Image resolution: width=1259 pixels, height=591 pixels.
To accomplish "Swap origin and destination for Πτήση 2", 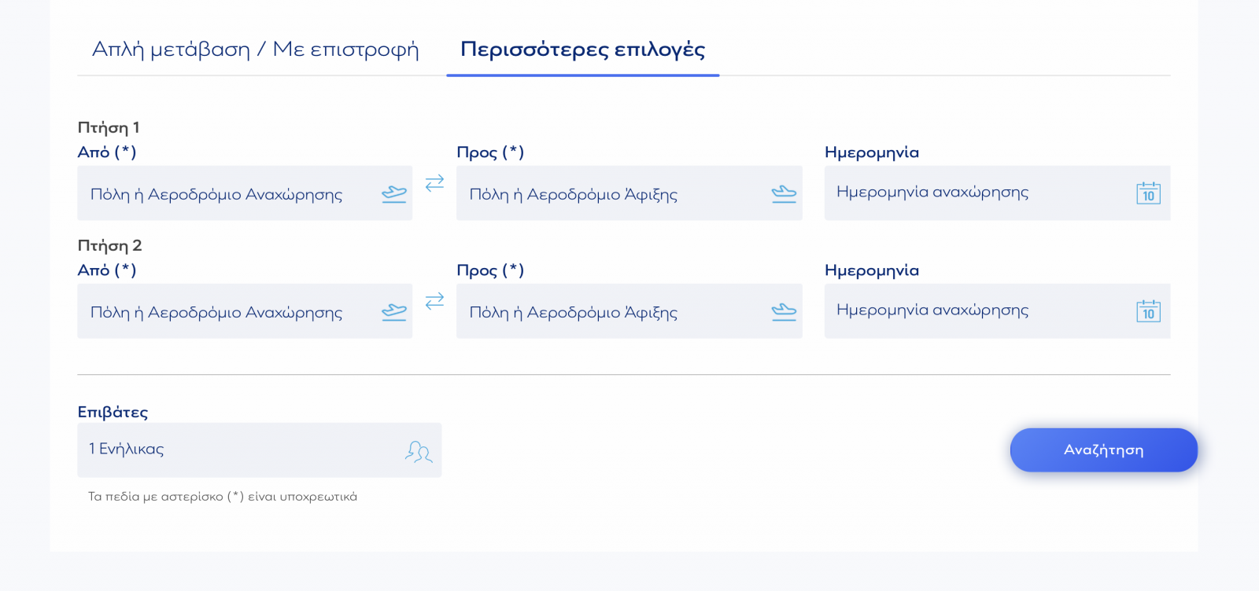I will pos(434,301).
